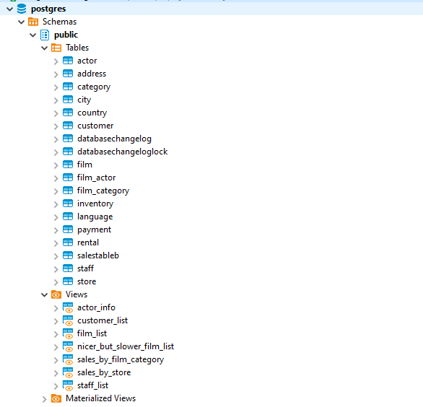
Task: Collapse the Tables folder
Action: pos(45,48)
